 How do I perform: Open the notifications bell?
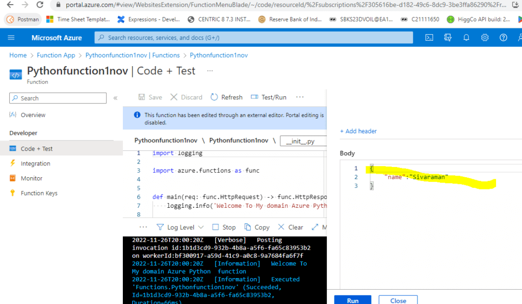[x=466, y=38]
